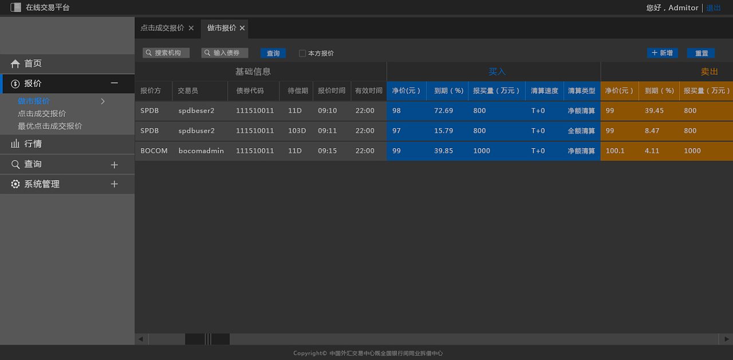Screen dimensions: 733x360
Task: Click quote time 09:10 cell
Action: coord(328,110)
